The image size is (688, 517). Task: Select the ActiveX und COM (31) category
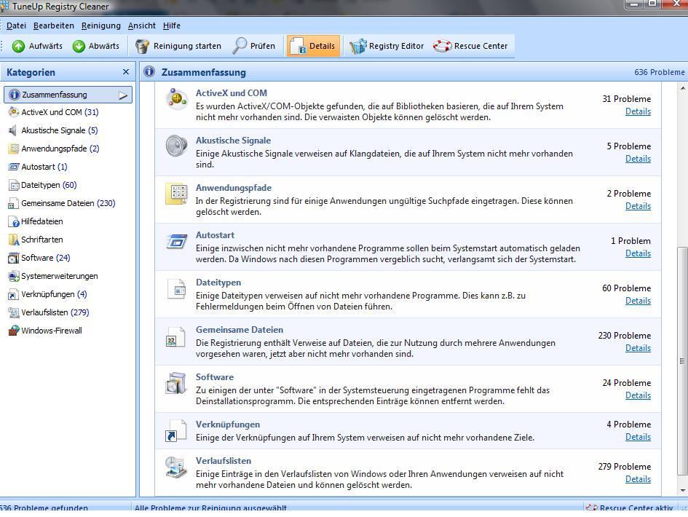[60, 112]
